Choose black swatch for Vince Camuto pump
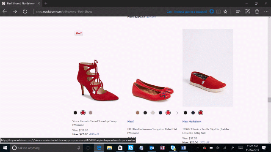This screenshot has height=152, width=271. point(75,113)
